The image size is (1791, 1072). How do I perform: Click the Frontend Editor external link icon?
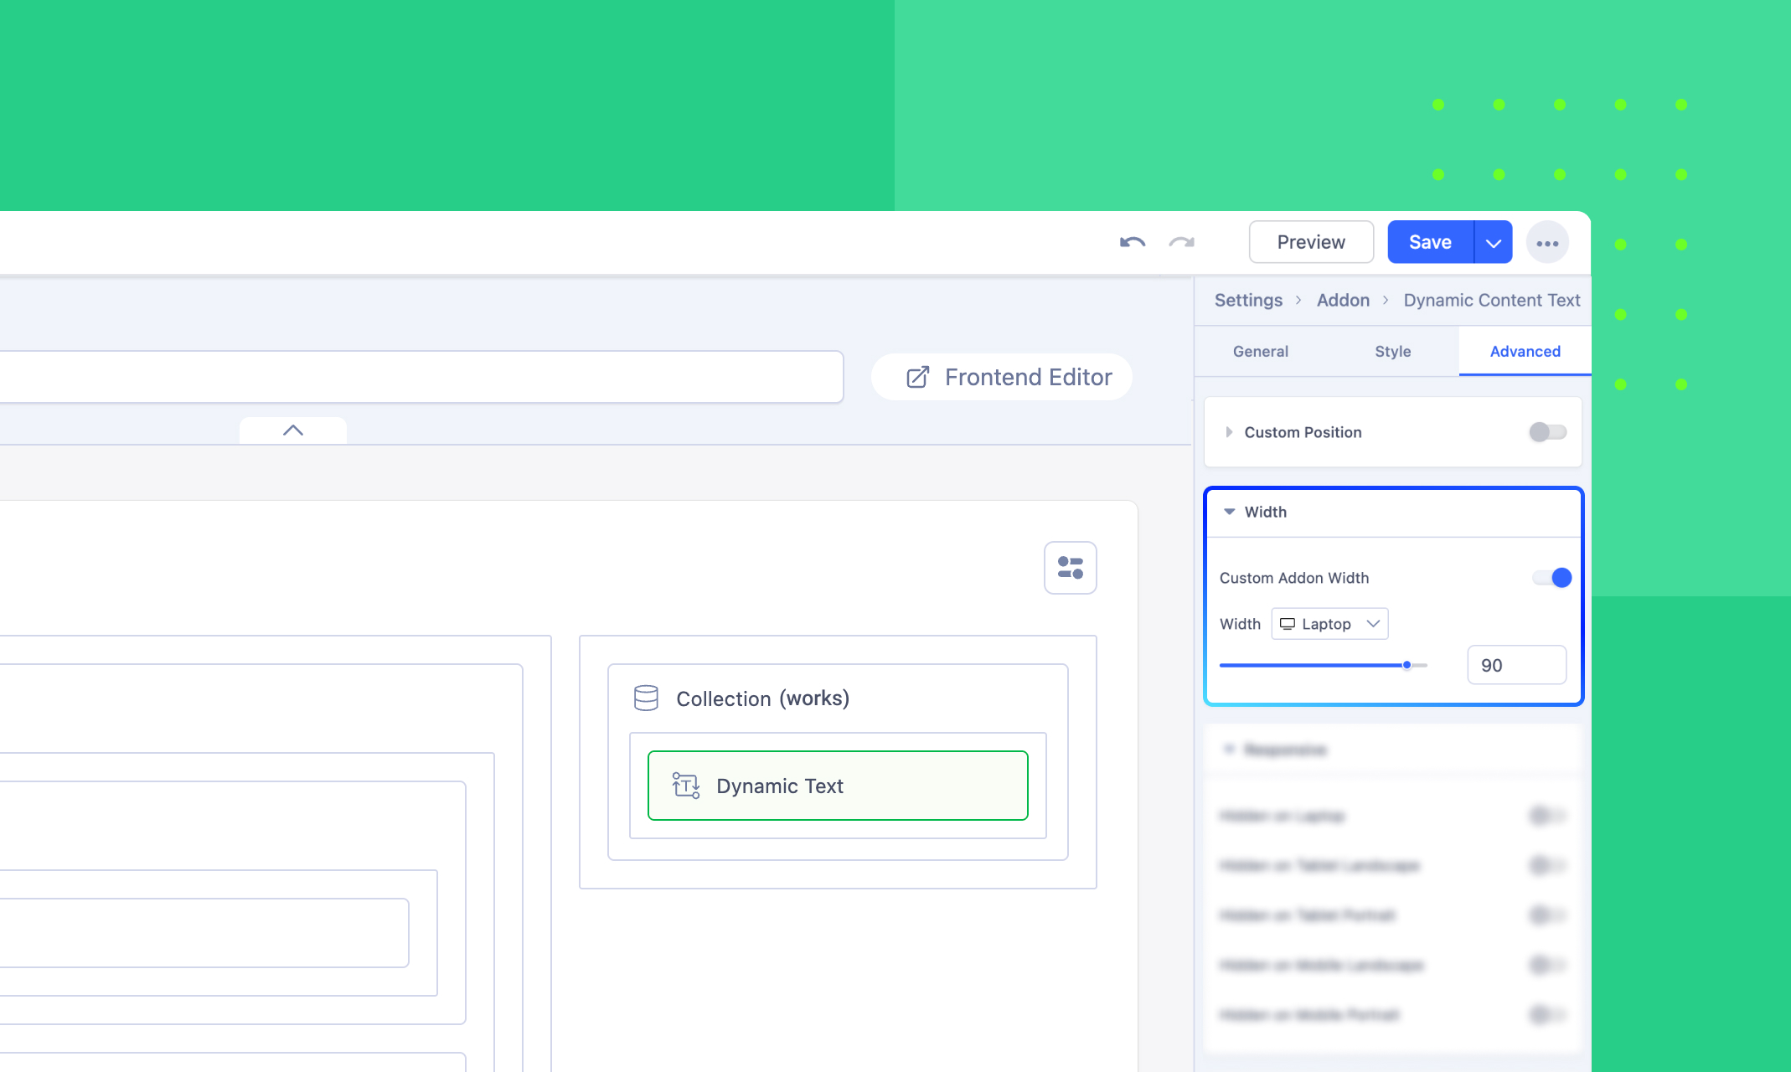[918, 377]
